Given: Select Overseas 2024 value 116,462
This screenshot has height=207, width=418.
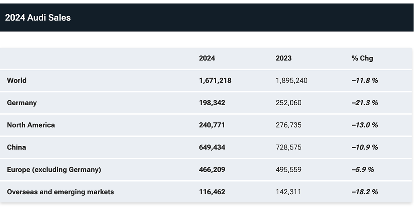Looking at the screenshot, I should pos(212,192).
